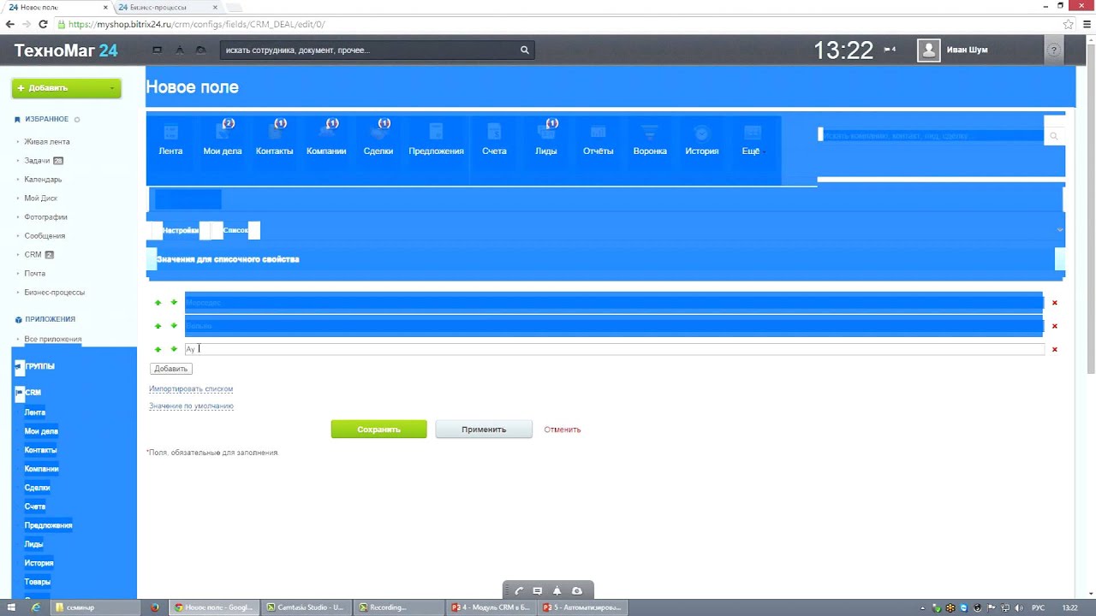Click the flag counter beside the clock
The height and width of the screenshot is (616, 1096).
coord(890,50)
